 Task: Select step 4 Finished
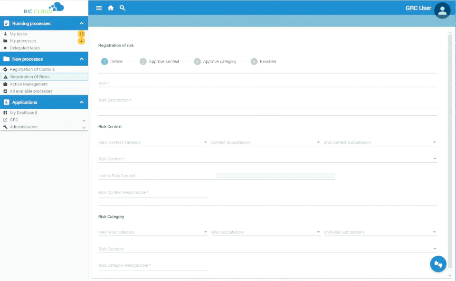click(264, 62)
